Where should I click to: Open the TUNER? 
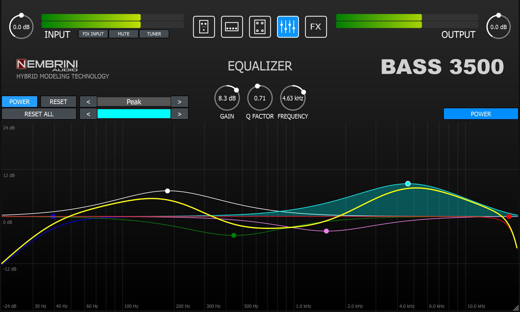(154, 34)
